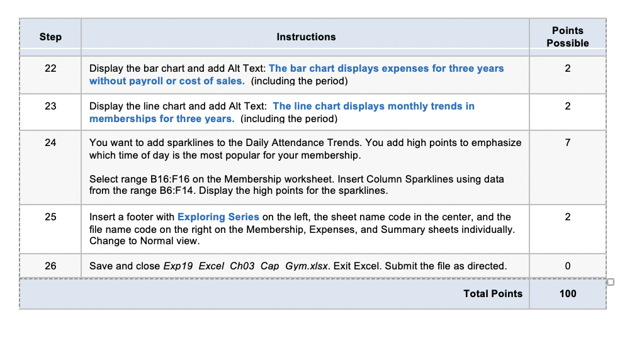632x355 pixels.
Task: Click the 'Instructions' column header
Action: 305,37
